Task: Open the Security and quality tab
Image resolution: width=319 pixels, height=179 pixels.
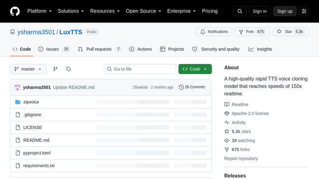Action: 216,49
